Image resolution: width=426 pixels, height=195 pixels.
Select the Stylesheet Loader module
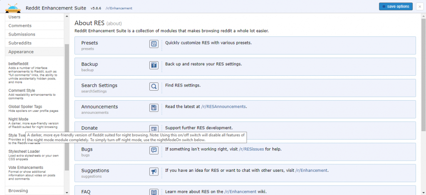(23, 152)
